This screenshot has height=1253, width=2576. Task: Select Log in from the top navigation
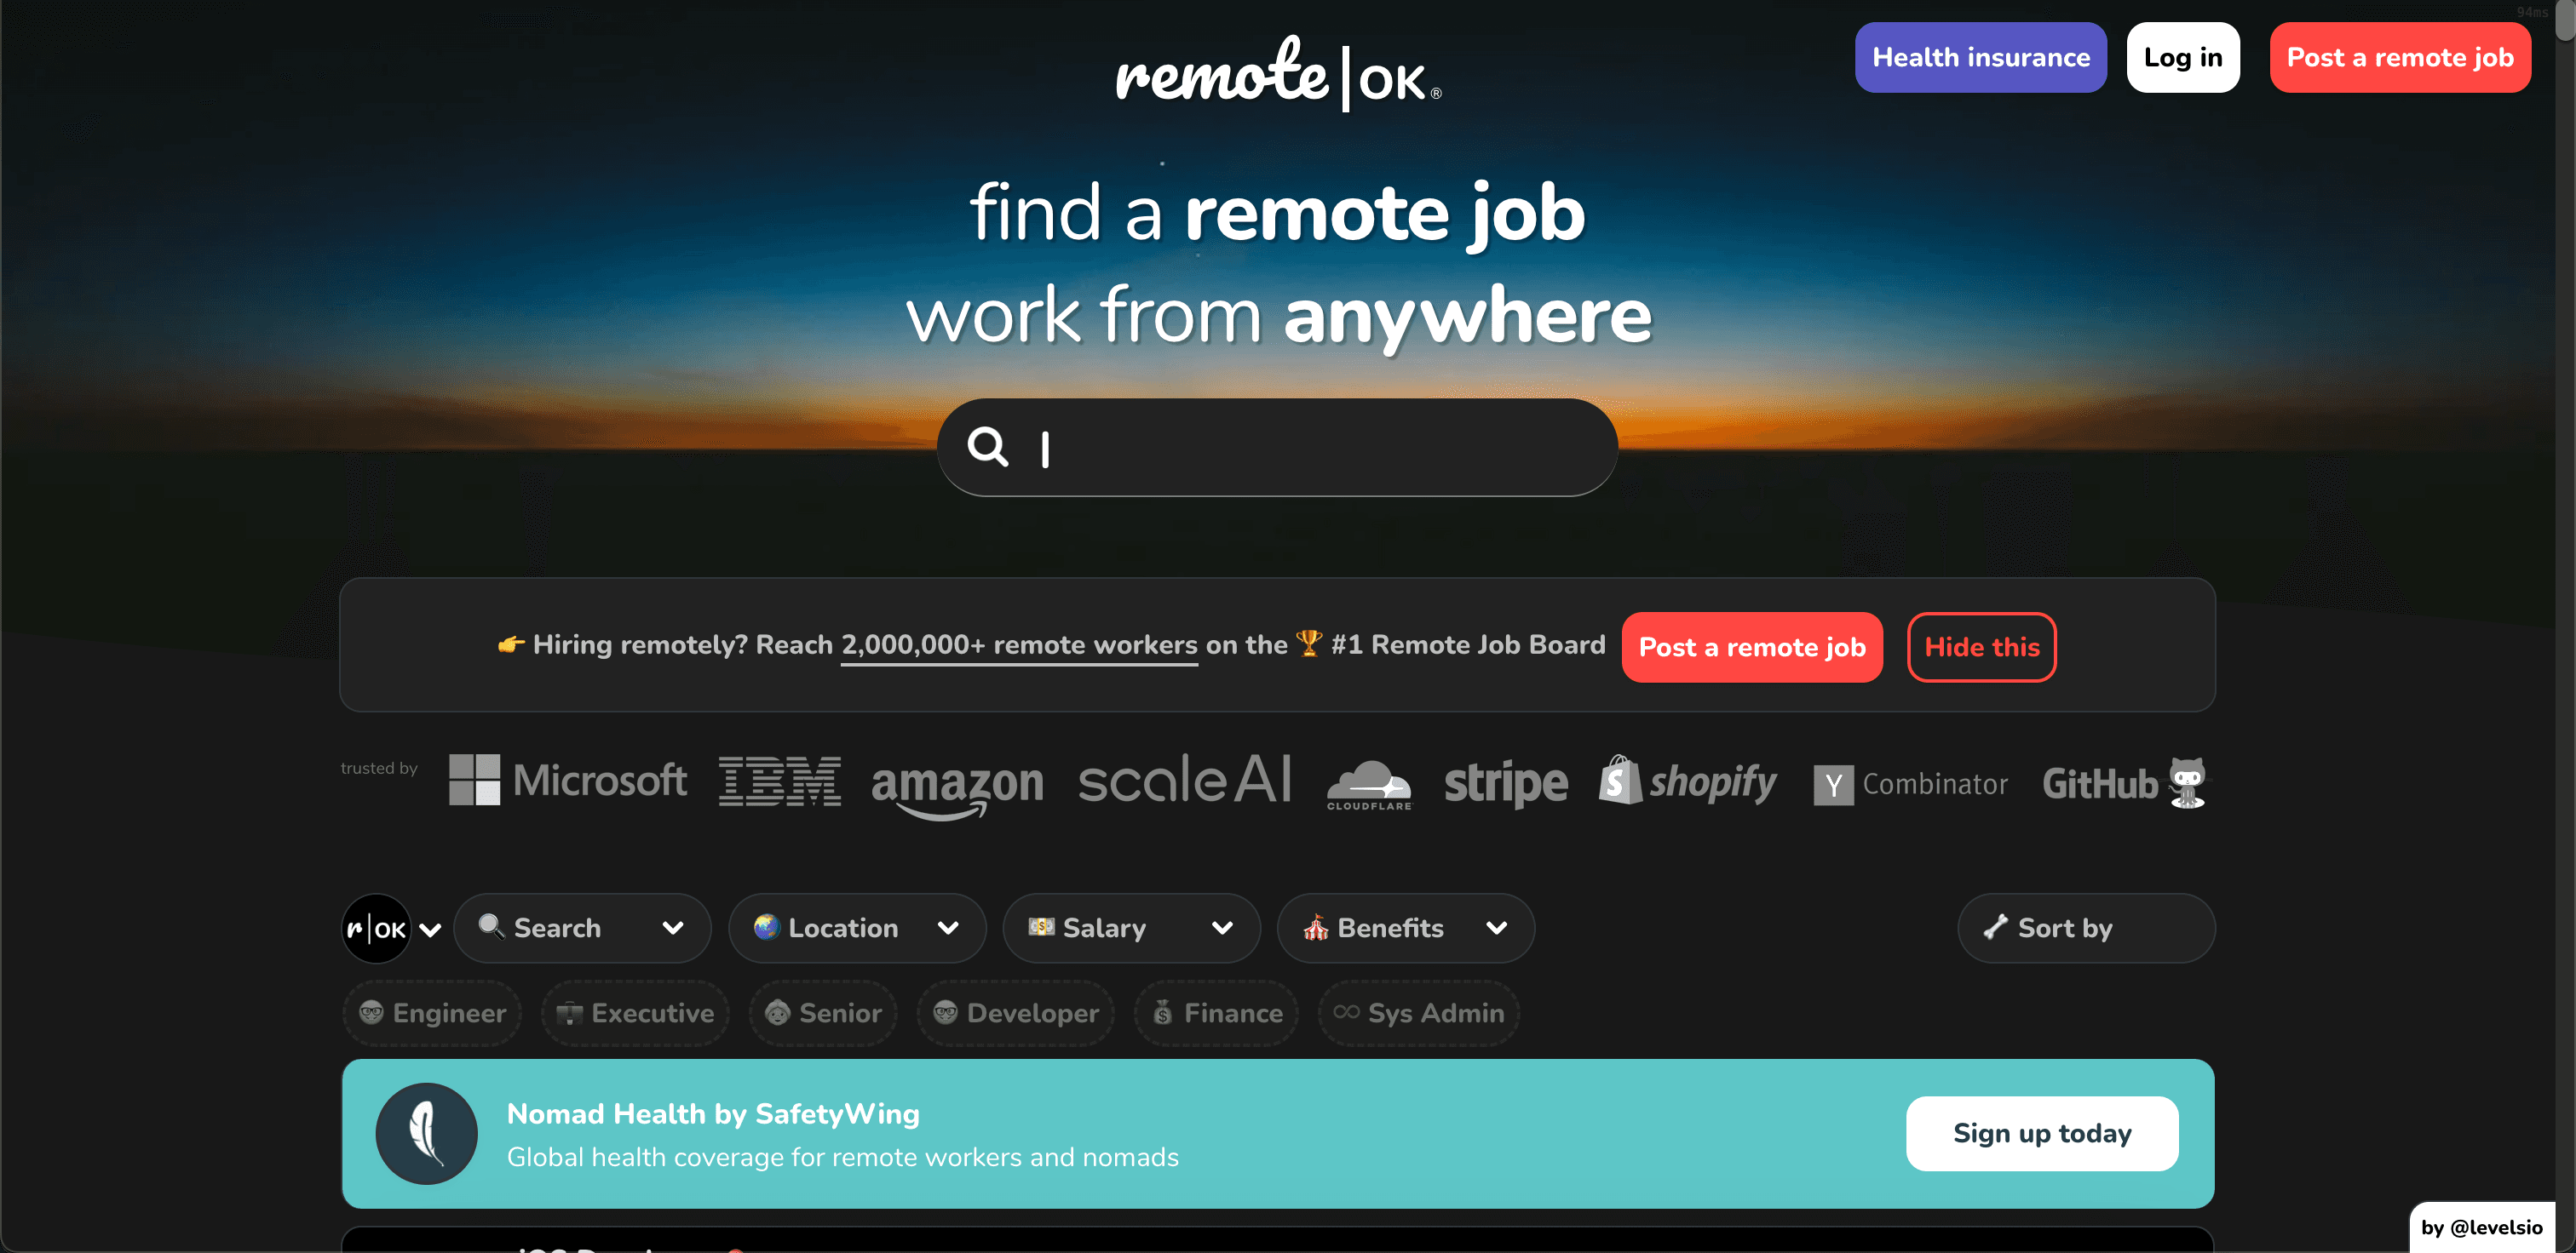2183,57
